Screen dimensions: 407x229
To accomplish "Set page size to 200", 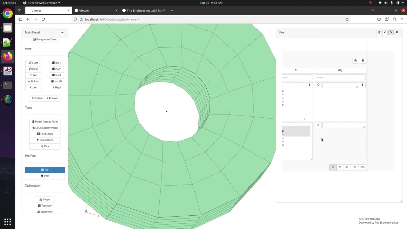I will click(x=362, y=167).
